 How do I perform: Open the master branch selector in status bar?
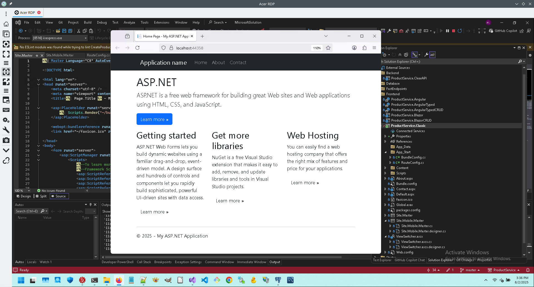[x=470, y=270]
